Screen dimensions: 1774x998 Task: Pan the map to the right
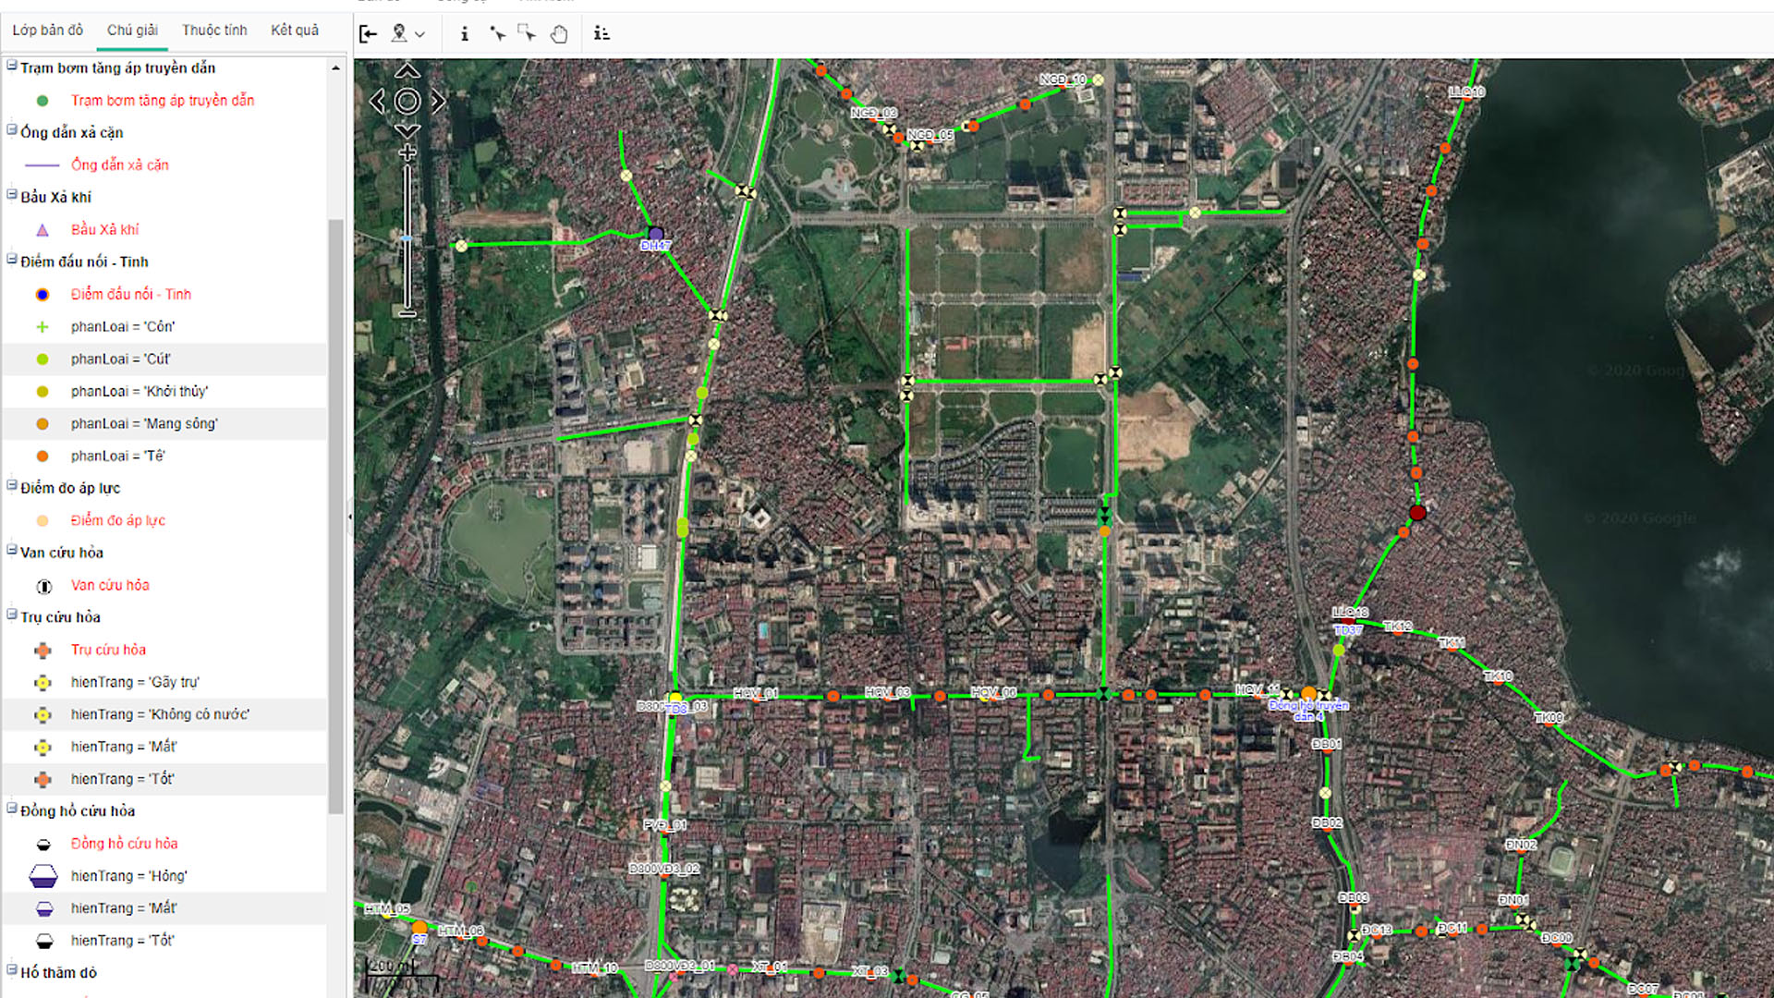438,102
